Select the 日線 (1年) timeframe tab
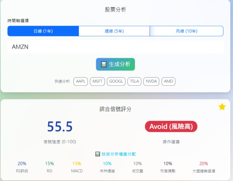The width and height of the screenshot is (233, 181). [43, 31]
